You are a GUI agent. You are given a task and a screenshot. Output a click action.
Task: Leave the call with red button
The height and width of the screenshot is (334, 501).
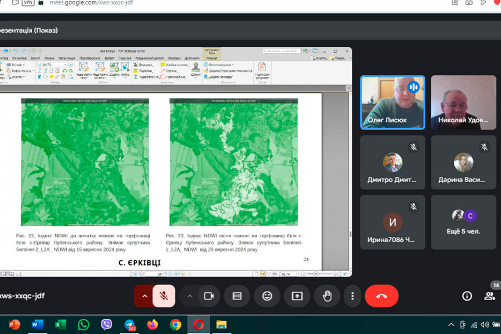click(x=381, y=296)
